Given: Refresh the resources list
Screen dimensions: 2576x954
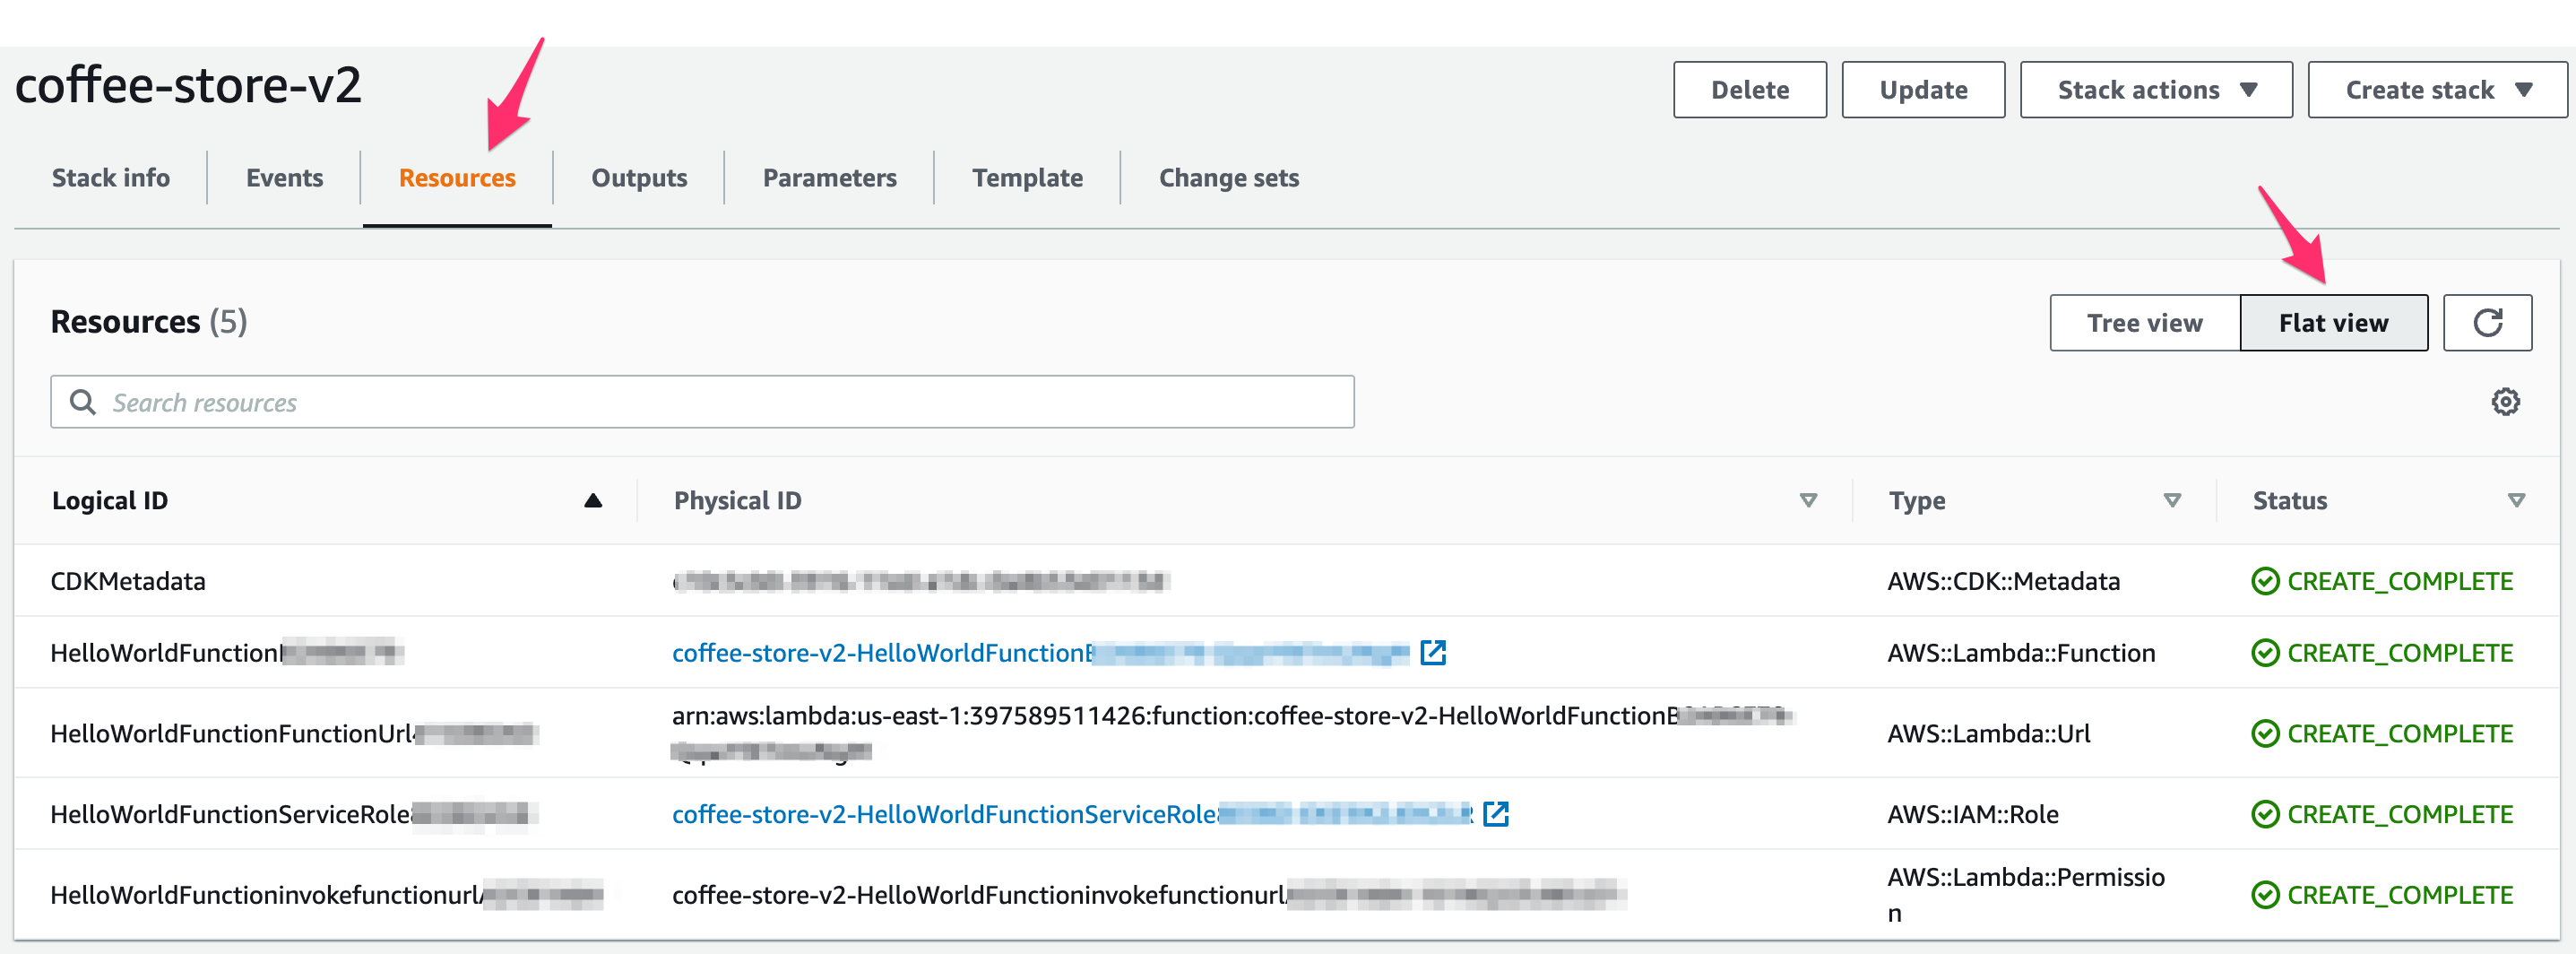Looking at the screenshot, I should coord(2486,322).
